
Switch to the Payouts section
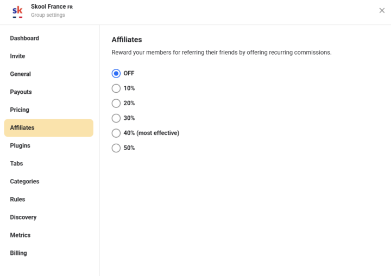[x=21, y=92]
